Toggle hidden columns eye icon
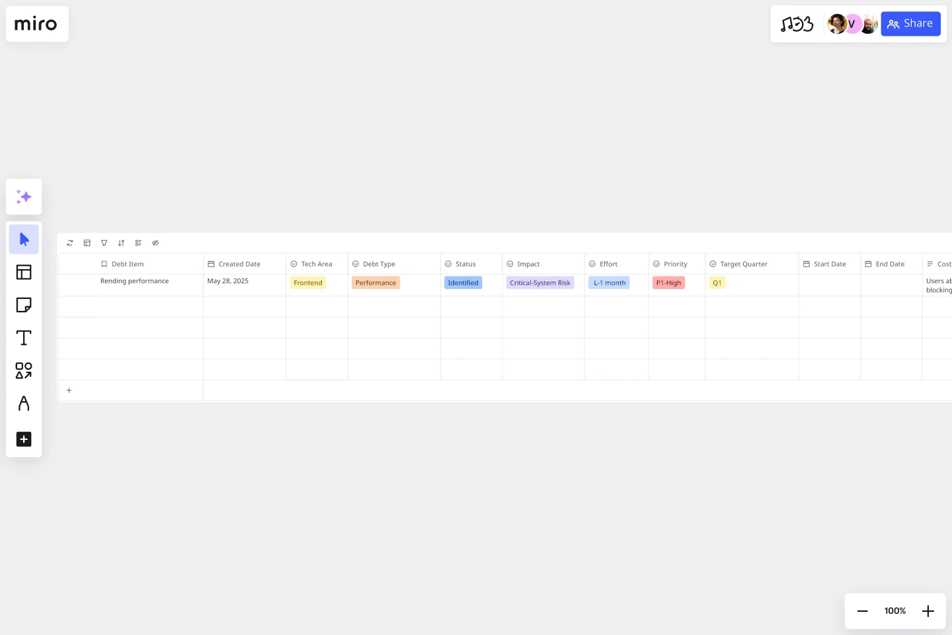The height and width of the screenshot is (635, 952). (x=155, y=243)
